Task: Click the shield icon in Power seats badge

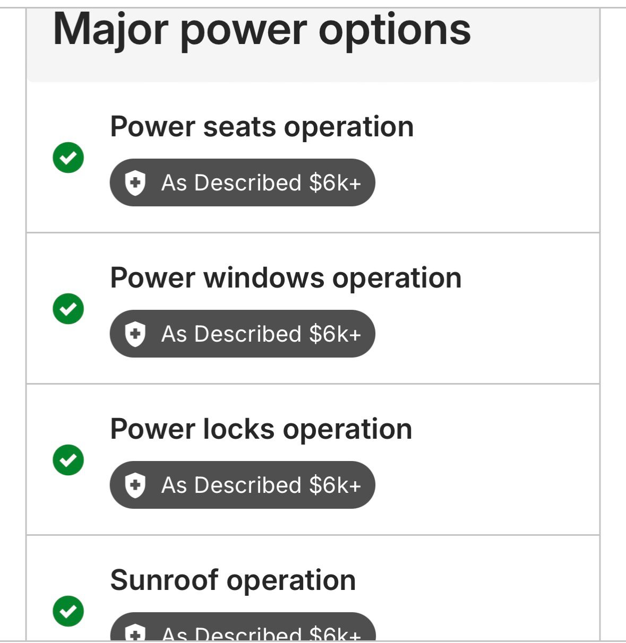Action: [135, 183]
